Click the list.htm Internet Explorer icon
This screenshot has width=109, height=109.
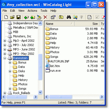click(48, 66)
